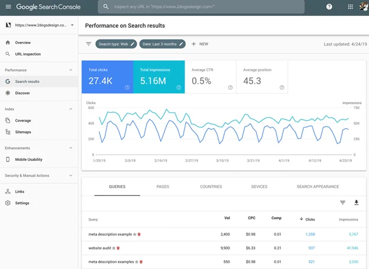The image size is (369, 269).
Task: Collapse the Enhancements section
Action: 71,148
